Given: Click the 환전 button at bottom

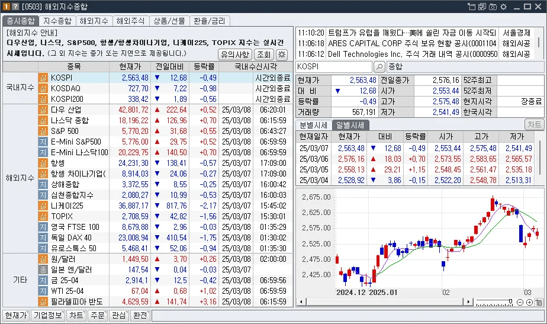Looking at the screenshot, I should click(140, 315).
